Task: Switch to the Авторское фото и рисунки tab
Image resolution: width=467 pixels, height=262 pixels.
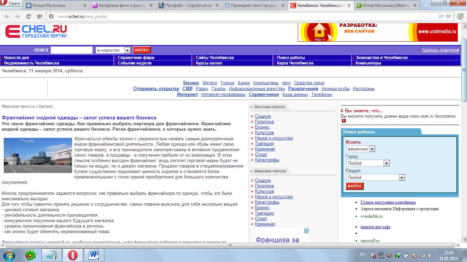Action: pos(122,6)
